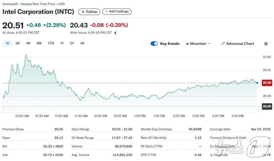Toggle the Key Events switch
This screenshot has height=161, width=274.
[154, 44]
